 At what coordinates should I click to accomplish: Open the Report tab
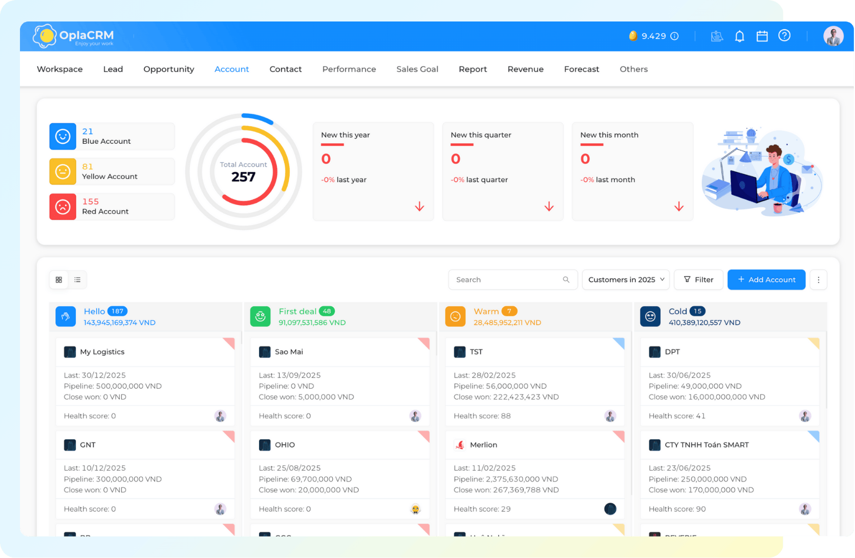point(473,69)
